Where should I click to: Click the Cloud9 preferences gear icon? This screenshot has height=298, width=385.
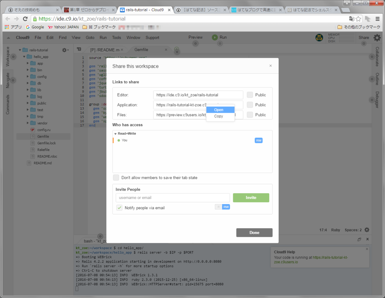[377, 38]
